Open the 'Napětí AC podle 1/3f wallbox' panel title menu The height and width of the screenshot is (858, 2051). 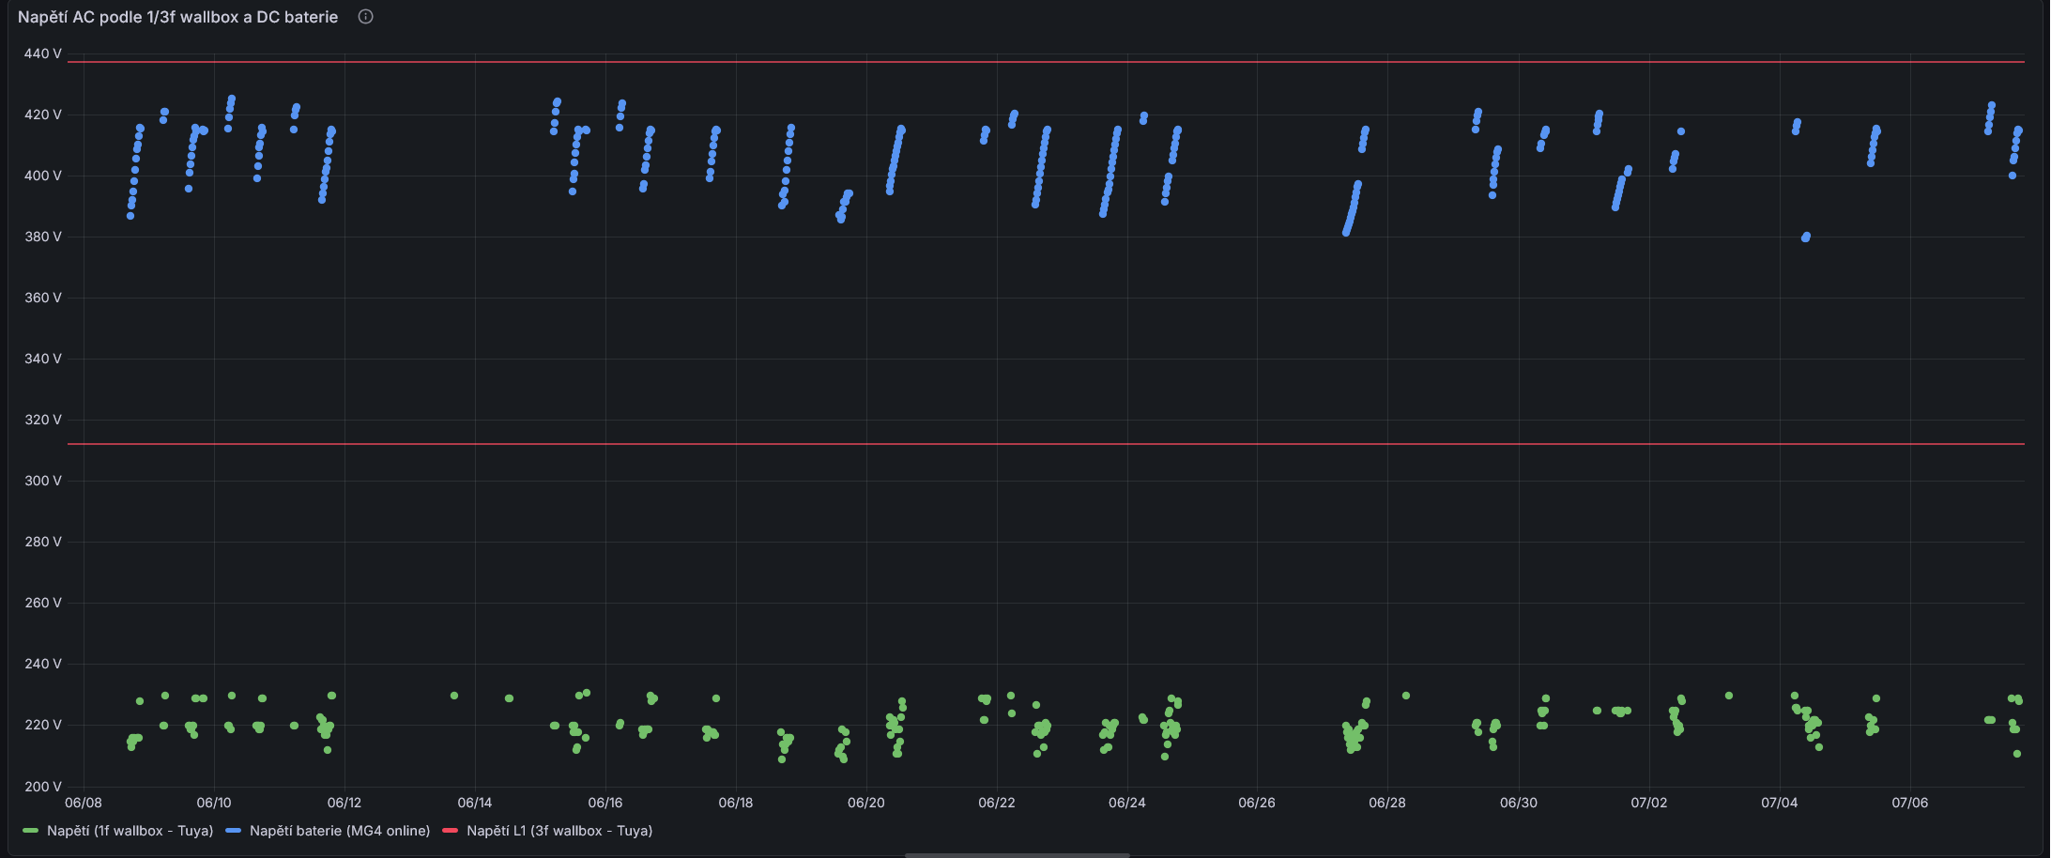pos(177,17)
